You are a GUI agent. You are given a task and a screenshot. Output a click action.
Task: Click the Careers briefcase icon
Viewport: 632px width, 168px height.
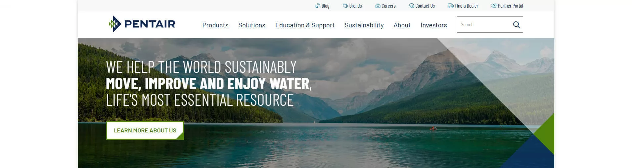point(378,6)
